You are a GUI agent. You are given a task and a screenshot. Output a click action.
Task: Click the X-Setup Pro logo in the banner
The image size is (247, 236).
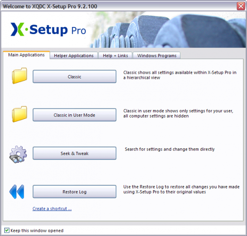pyautogui.click(x=48, y=30)
